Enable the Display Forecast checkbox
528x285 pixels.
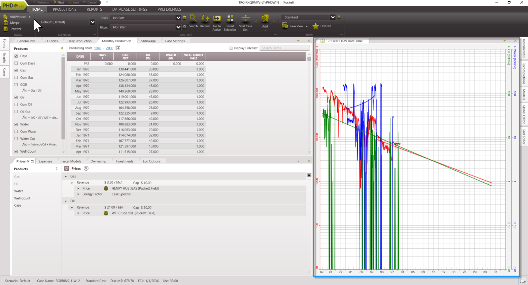pyautogui.click(x=231, y=48)
